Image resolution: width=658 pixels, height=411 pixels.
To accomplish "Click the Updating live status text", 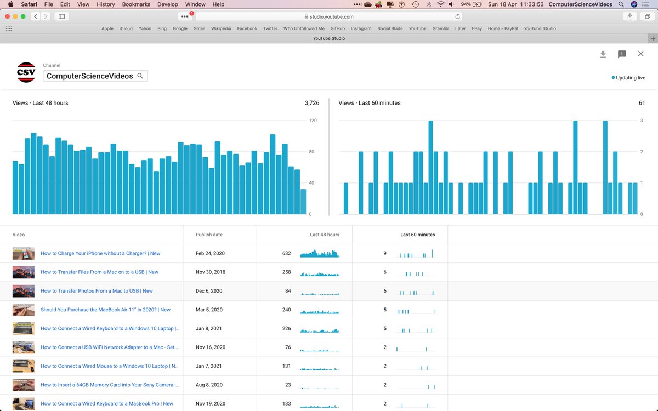I will click(631, 78).
